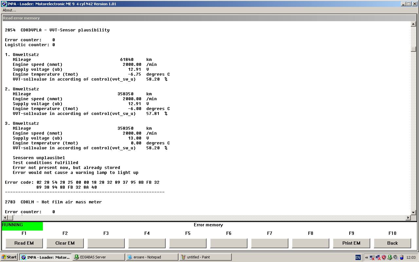Click the green EDIABAS tray icon
419x262 pixels.
(390, 257)
